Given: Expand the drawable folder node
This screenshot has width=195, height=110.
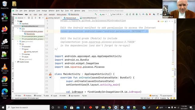Looking at the screenshot, I should (x=20, y=46).
